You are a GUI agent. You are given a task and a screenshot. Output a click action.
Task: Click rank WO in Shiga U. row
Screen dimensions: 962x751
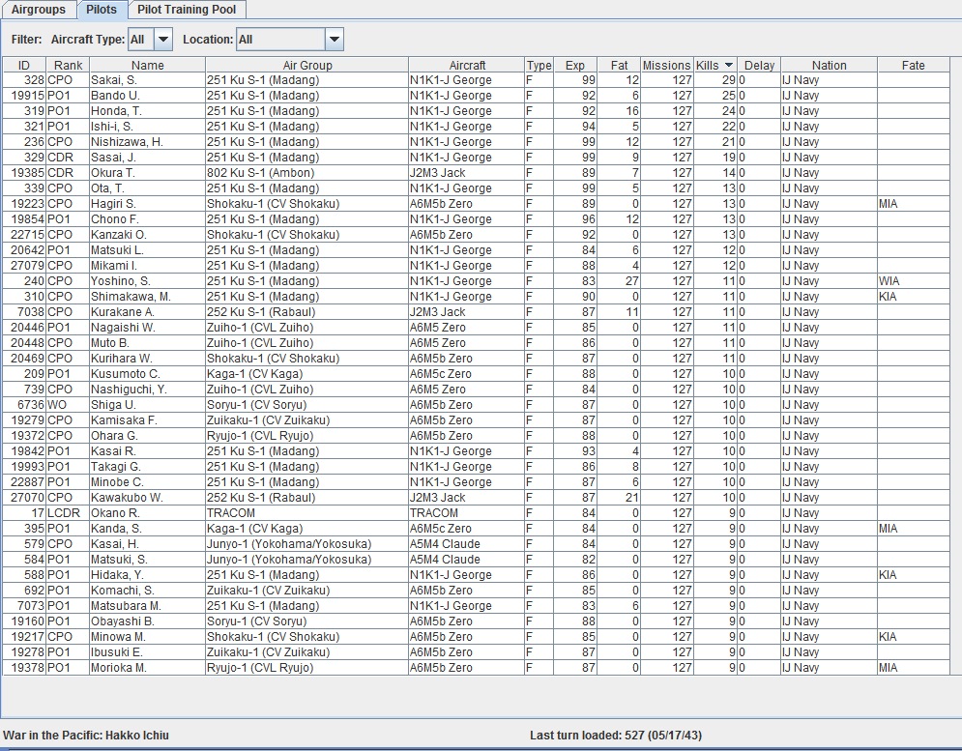(x=57, y=404)
